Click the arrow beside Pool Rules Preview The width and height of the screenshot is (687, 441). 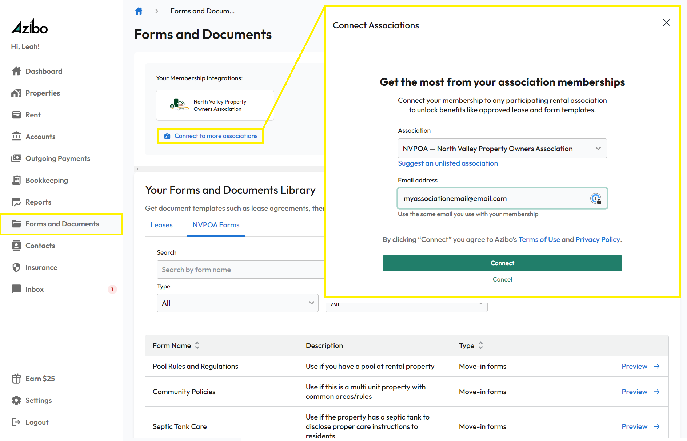656,366
